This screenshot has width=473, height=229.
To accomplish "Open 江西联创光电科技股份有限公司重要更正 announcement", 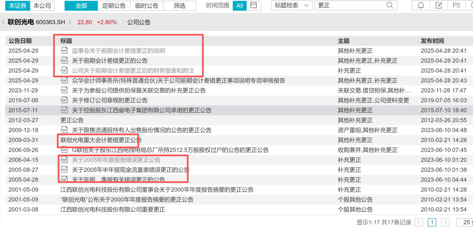I will coord(113,209).
